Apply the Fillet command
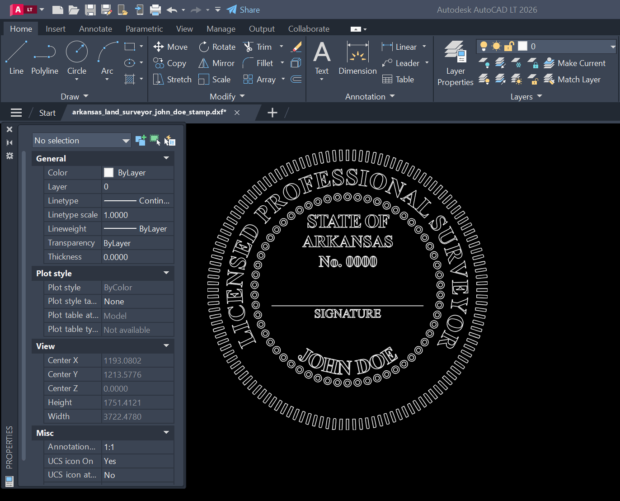The width and height of the screenshot is (620, 501). [x=258, y=63]
